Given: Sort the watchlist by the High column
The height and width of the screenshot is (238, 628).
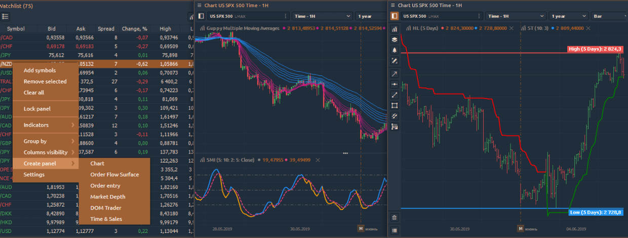Looking at the screenshot, I should pyautogui.click(x=165, y=29).
